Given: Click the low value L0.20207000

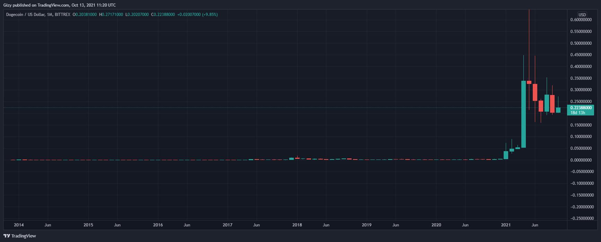Looking at the screenshot, I should pyautogui.click(x=137, y=15).
